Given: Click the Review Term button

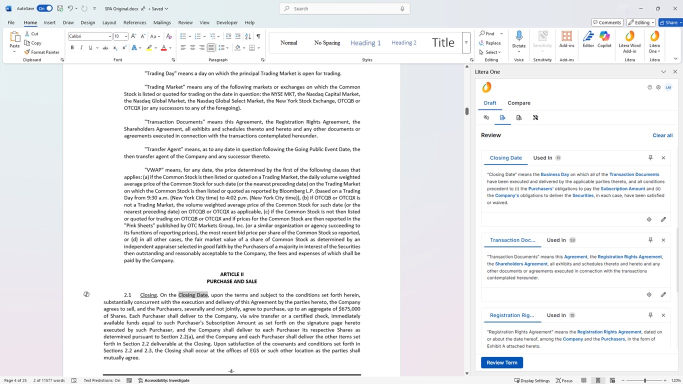Looking at the screenshot, I should pos(502,362).
